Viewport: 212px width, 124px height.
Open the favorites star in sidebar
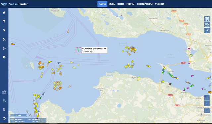coord(4,12)
